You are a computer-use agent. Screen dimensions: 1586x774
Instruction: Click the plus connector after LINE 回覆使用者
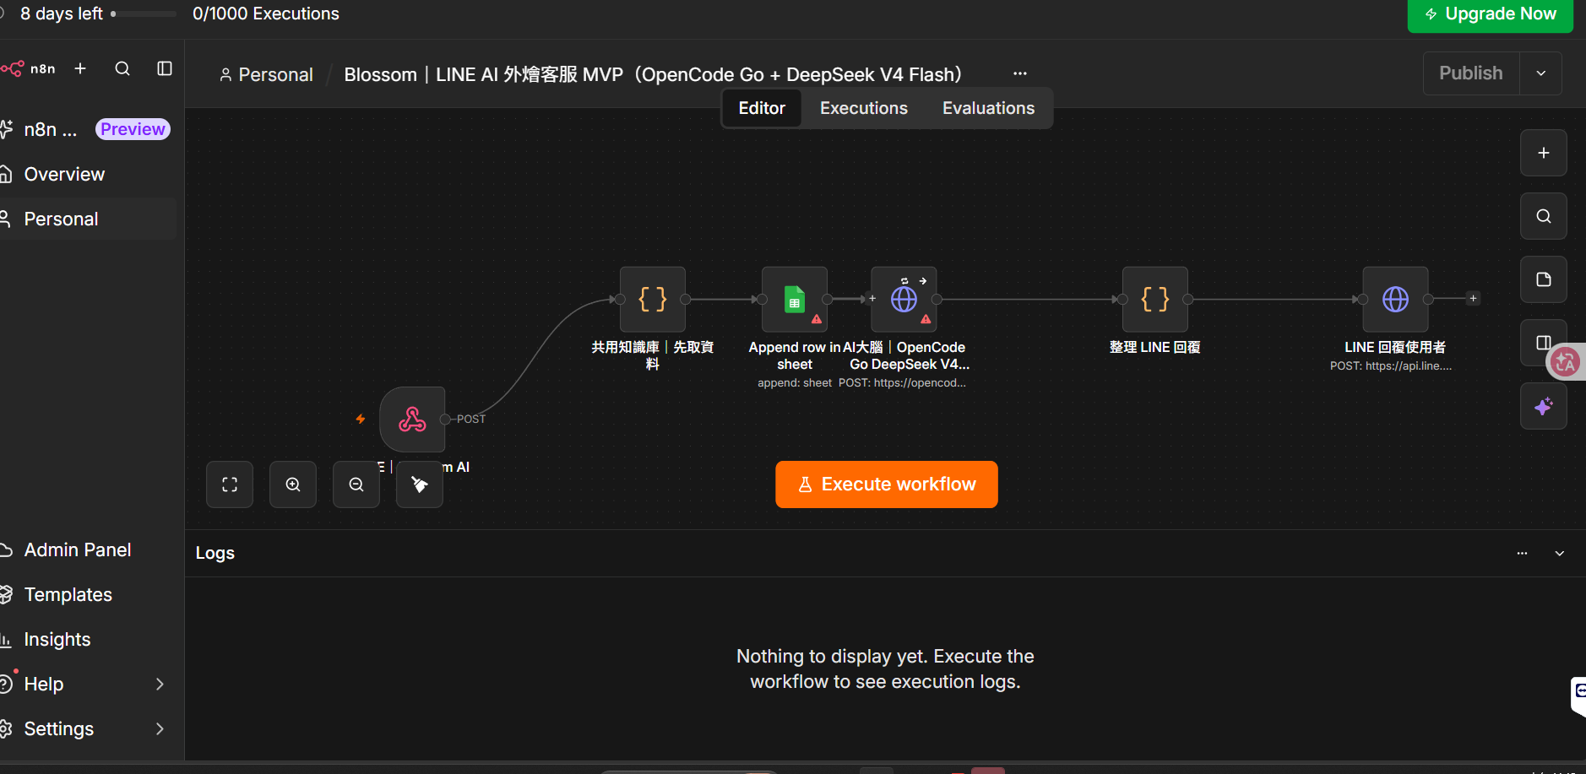[x=1473, y=299]
